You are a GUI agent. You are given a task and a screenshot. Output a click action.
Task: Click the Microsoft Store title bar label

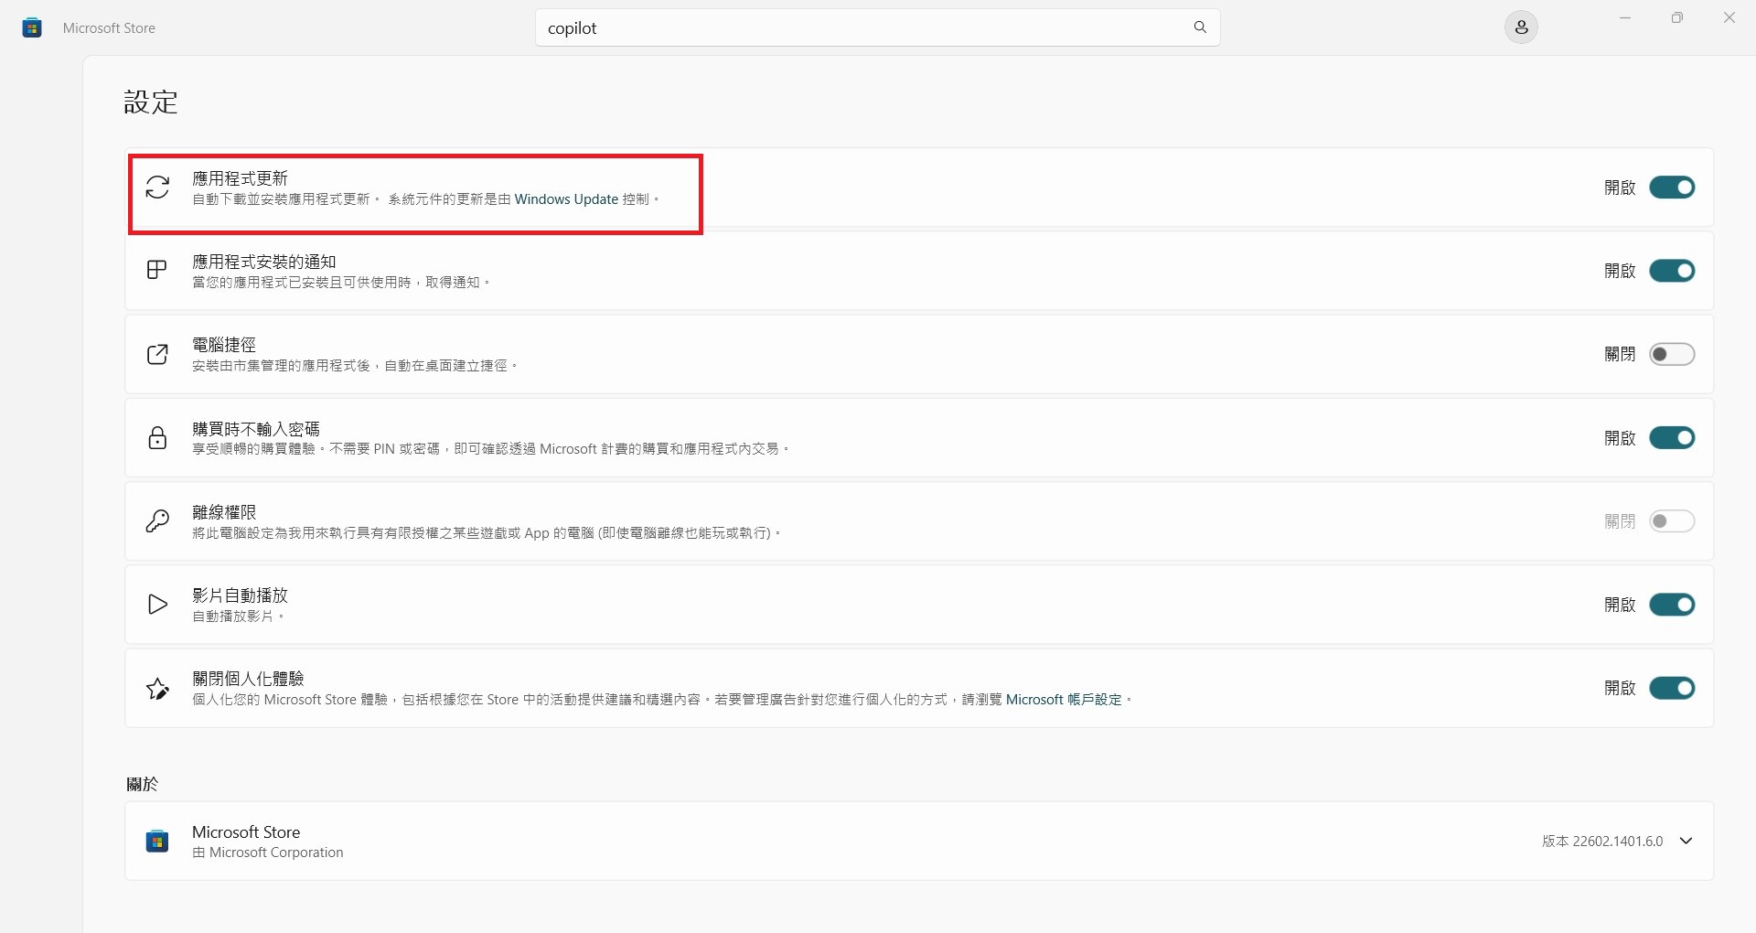pyautogui.click(x=109, y=28)
